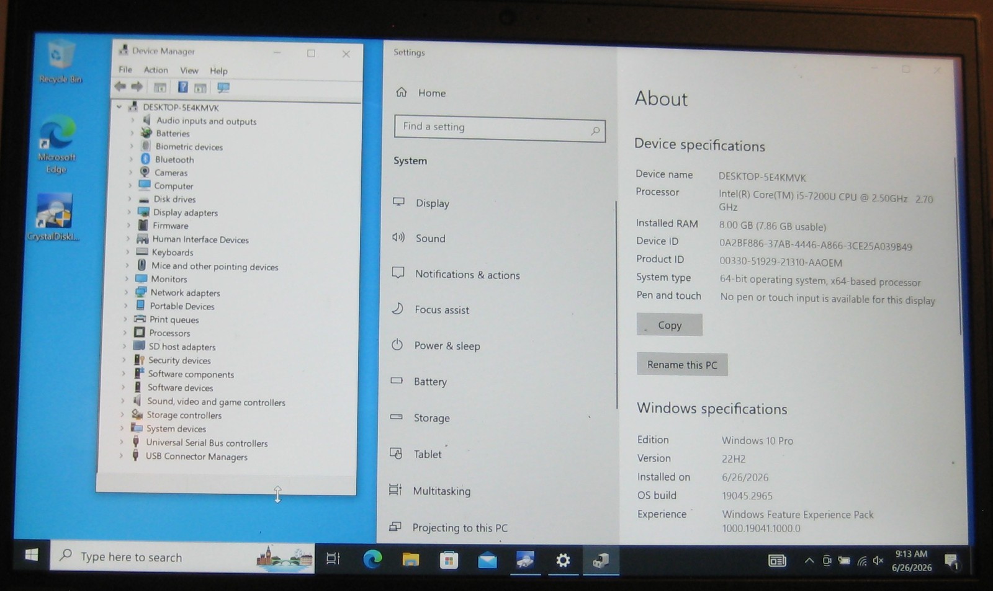Click the Find a setting search box
This screenshot has width=993, height=591.
500,128
